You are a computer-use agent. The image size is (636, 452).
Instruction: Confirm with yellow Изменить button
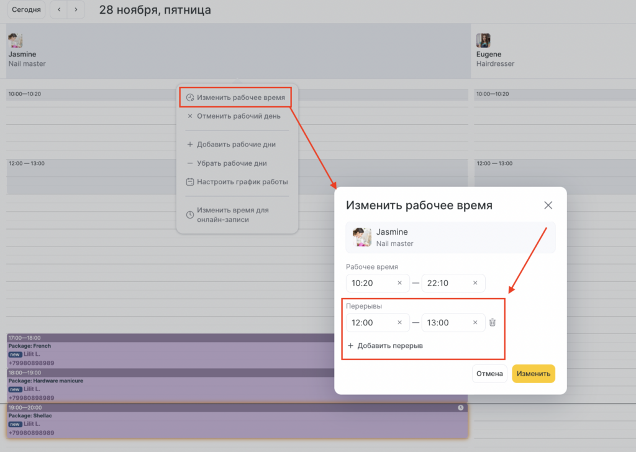click(533, 374)
